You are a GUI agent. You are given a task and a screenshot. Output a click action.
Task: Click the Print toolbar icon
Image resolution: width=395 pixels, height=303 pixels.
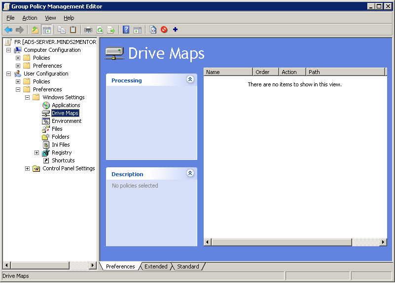point(88,30)
